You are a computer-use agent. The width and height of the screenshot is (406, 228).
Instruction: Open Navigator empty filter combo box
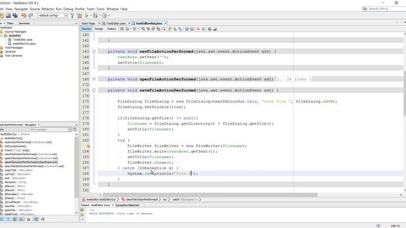(53, 129)
